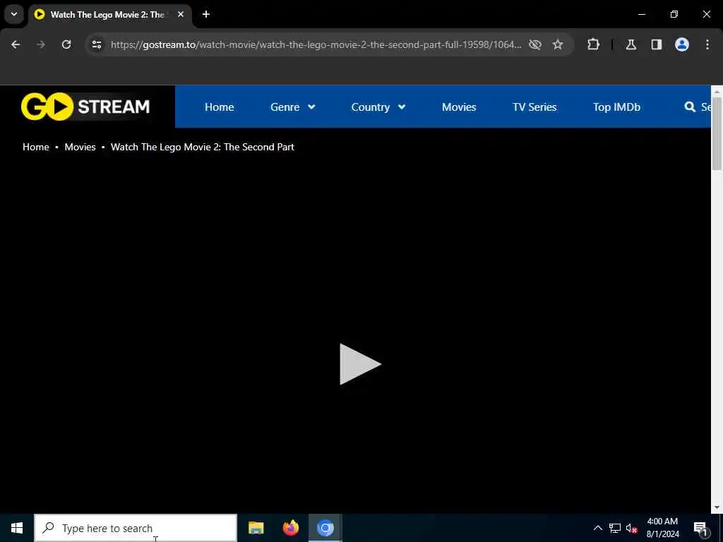Go back to the previous page in the browser
Viewport: 723px width, 542px height.
pyautogui.click(x=16, y=44)
